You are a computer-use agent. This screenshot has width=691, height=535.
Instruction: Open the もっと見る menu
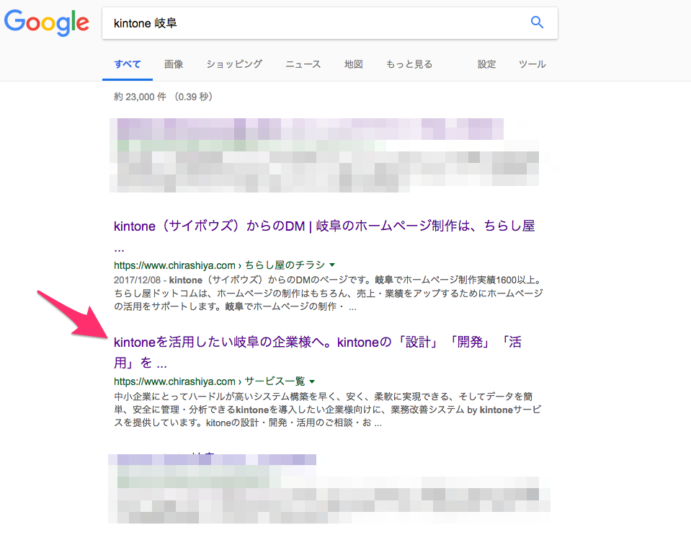(409, 64)
